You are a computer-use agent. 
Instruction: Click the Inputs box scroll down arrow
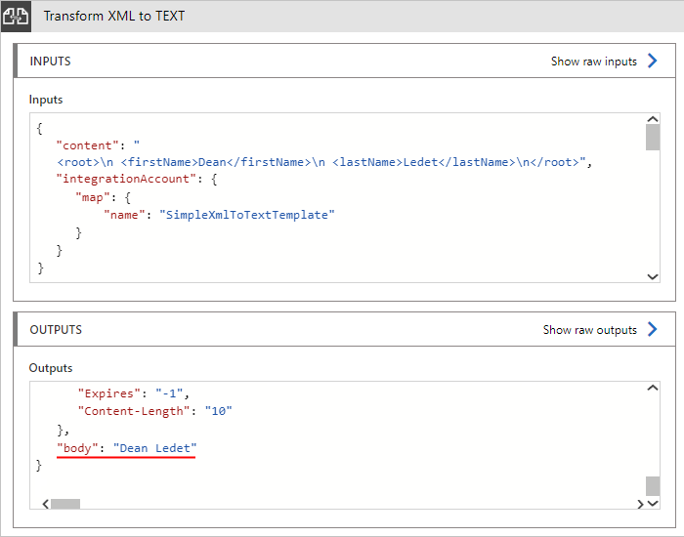point(653,276)
